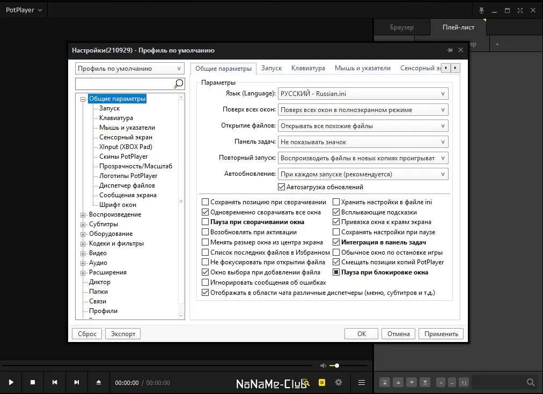Click the 'Применить' button
Image resolution: width=543 pixels, height=394 pixels.
(441, 333)
